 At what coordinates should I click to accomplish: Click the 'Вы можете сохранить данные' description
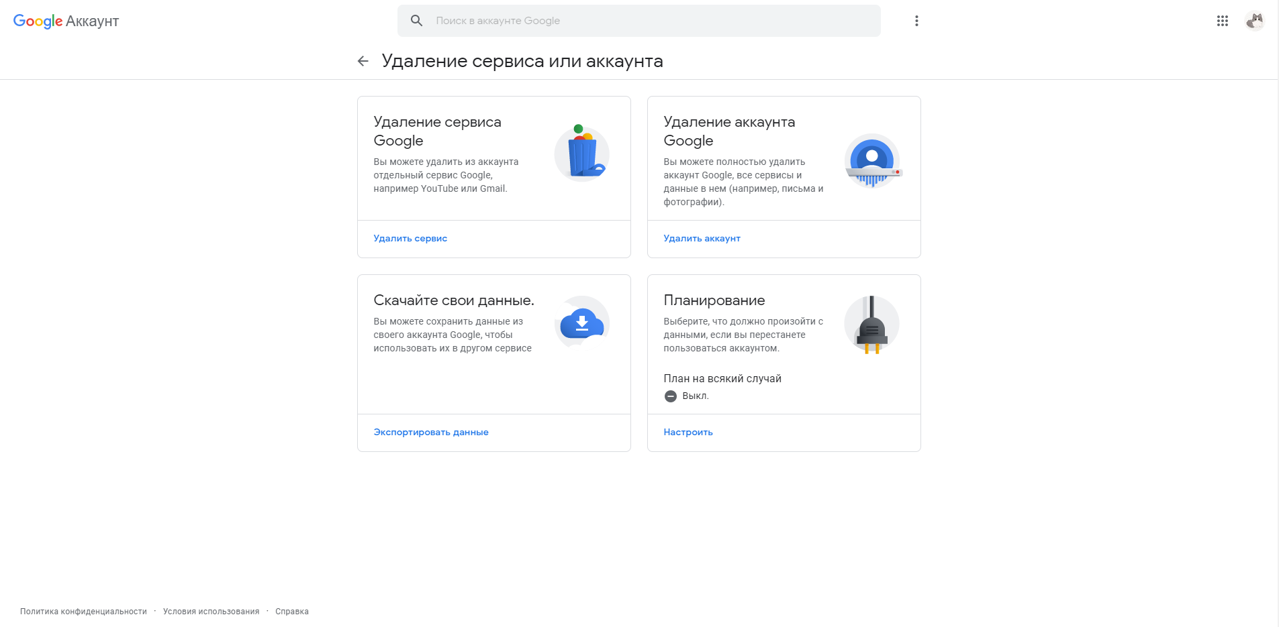coord(453,335)
